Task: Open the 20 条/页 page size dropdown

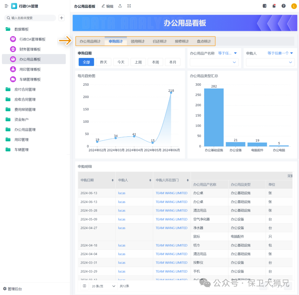Action: [x=104, y=286]
